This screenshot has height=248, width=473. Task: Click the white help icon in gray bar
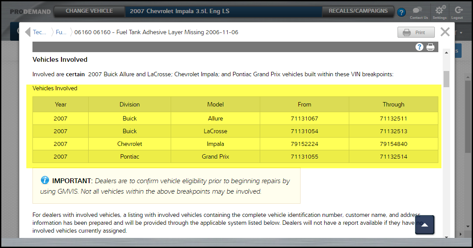coord(419,47)
